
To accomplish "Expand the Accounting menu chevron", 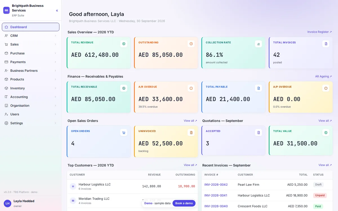I will click(55, 97).
